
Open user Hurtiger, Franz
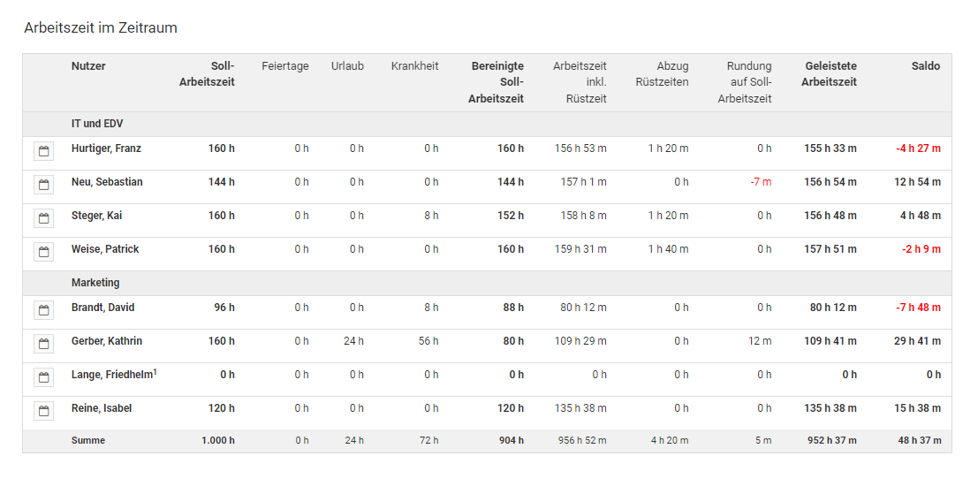(x=106, y=148)
